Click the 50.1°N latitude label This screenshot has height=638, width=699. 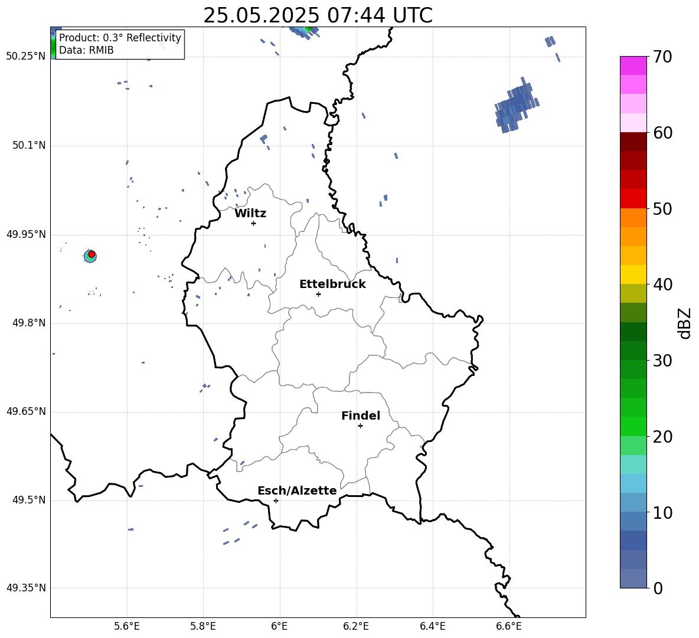pyautogui.click(x=29, y=145)
